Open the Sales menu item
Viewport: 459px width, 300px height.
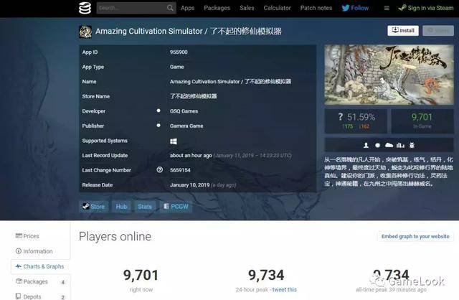click(247, 8)
